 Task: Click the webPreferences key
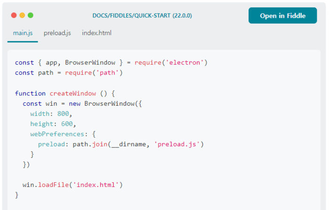[x=57, y=134]
